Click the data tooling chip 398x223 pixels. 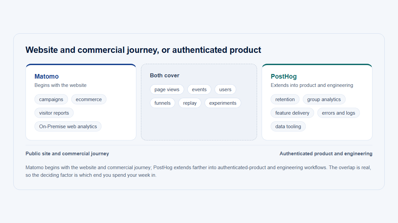[x=288, y=127]
